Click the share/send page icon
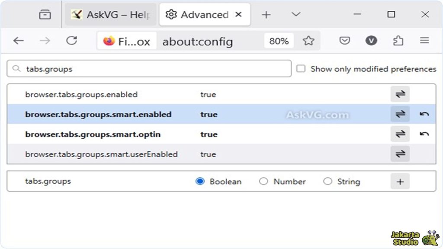 coord(398,40)
